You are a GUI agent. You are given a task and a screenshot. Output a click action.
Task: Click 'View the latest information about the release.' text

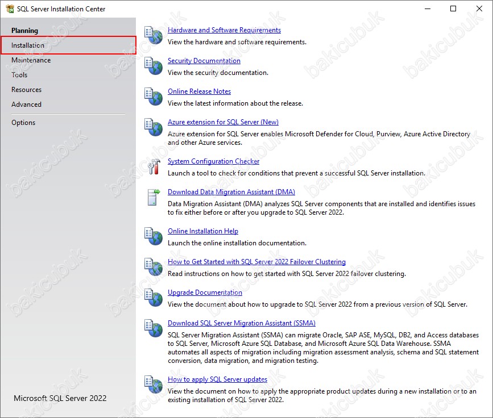235,103
